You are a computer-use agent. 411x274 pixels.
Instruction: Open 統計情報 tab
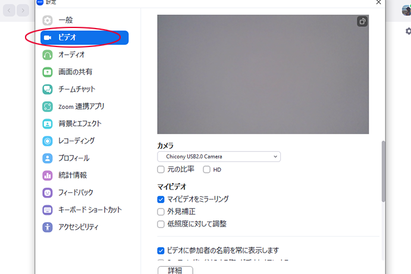(84, 175)
